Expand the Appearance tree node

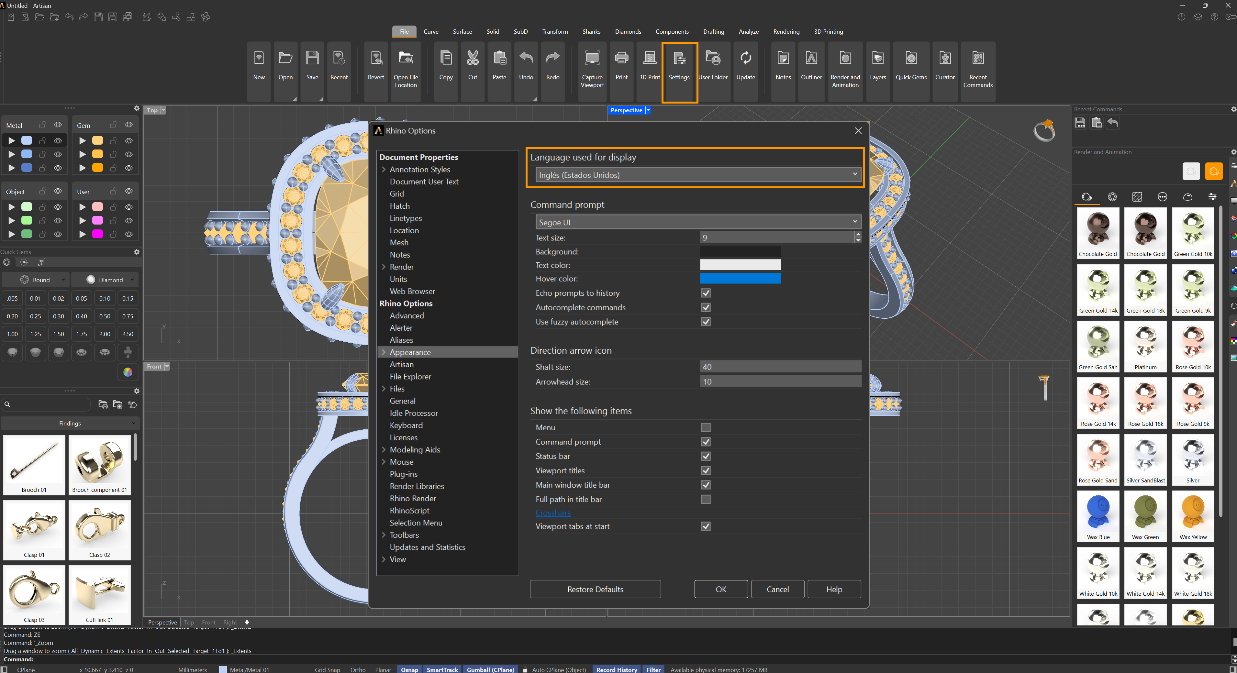click(384, 352)
